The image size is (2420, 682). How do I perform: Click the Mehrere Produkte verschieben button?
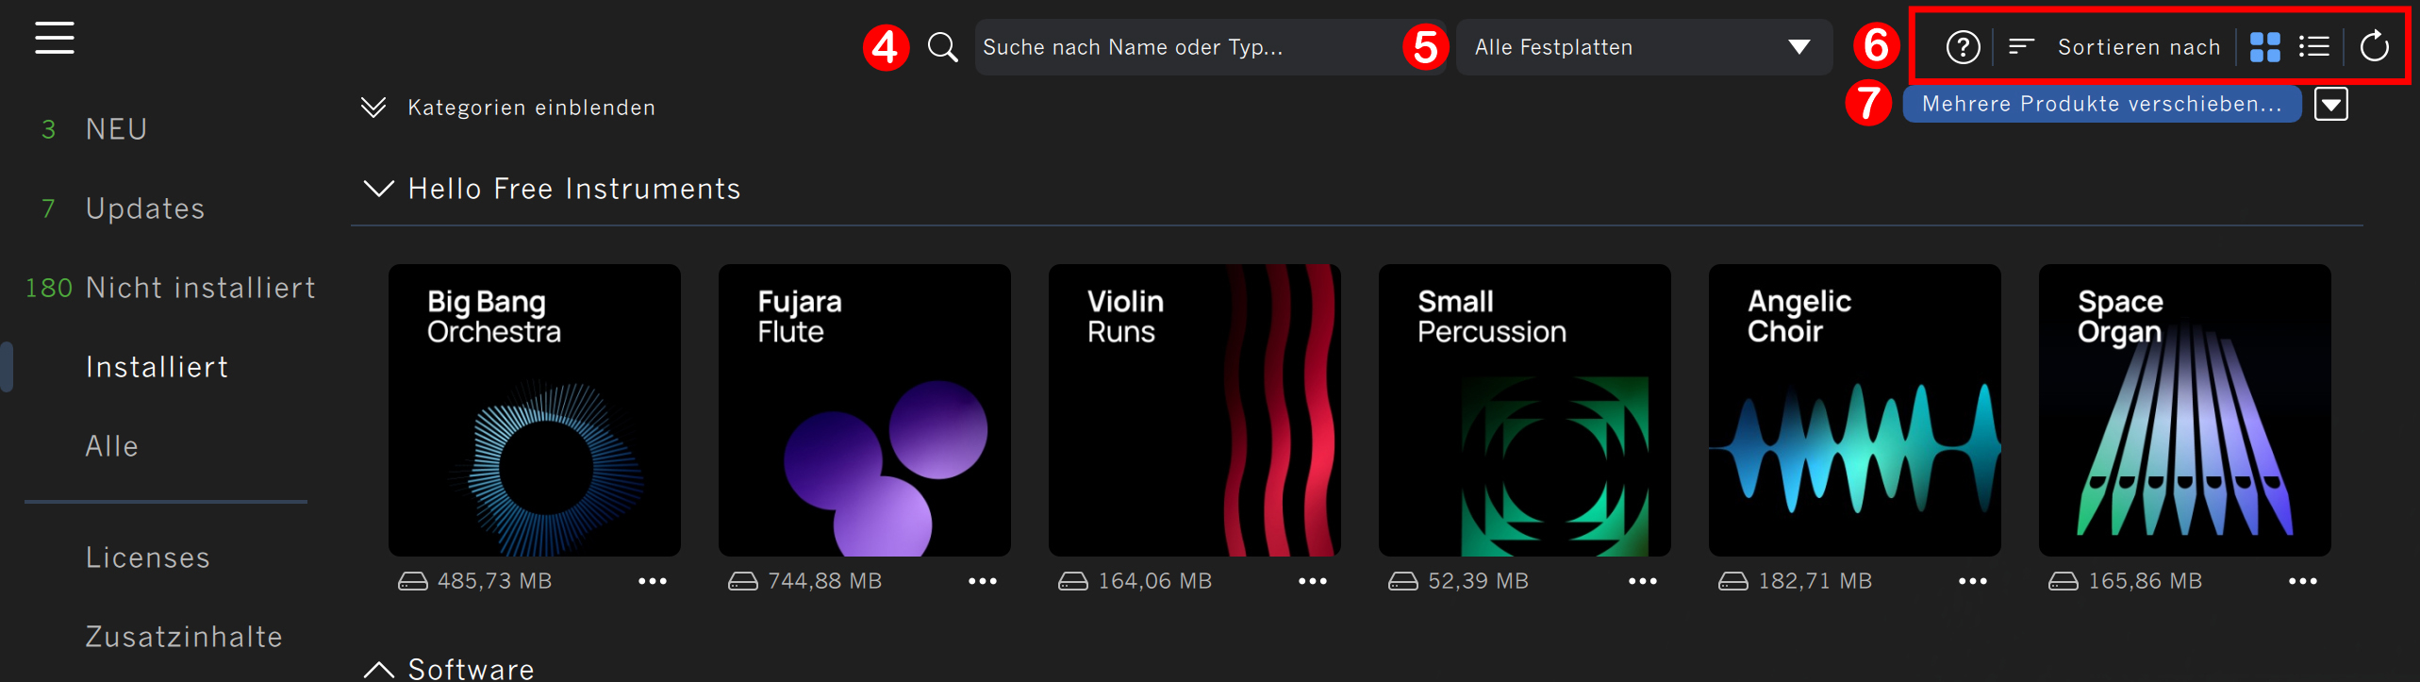coord(2102,104)
